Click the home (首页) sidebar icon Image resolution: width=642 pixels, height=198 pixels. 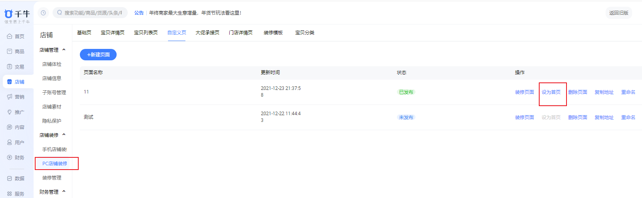tap(9, 36)
